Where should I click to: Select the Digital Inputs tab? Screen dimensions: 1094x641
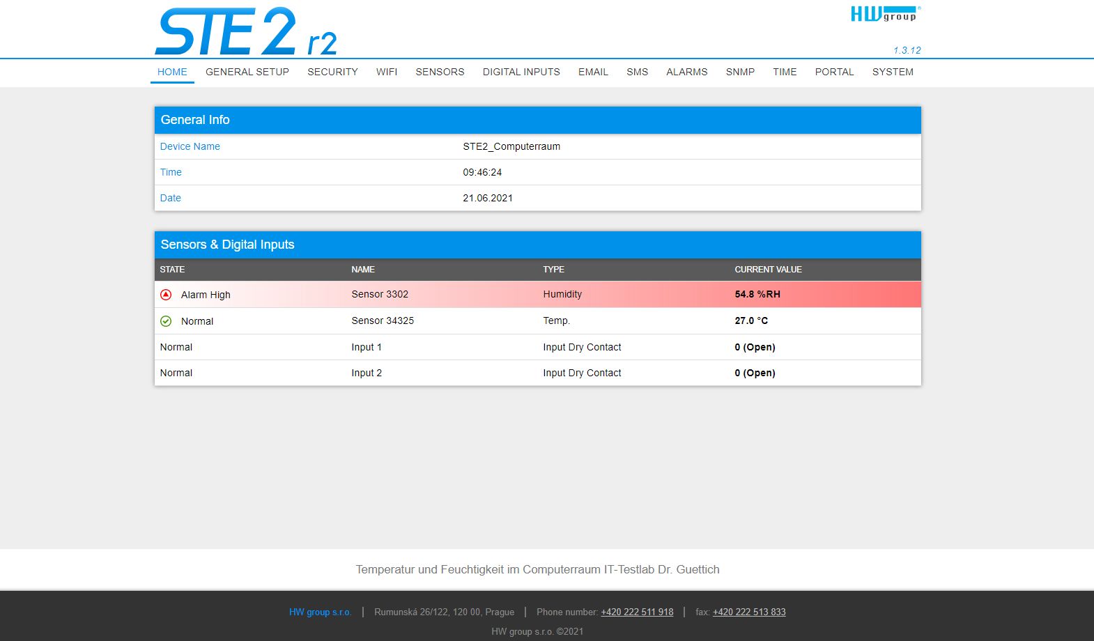[521, 72]
